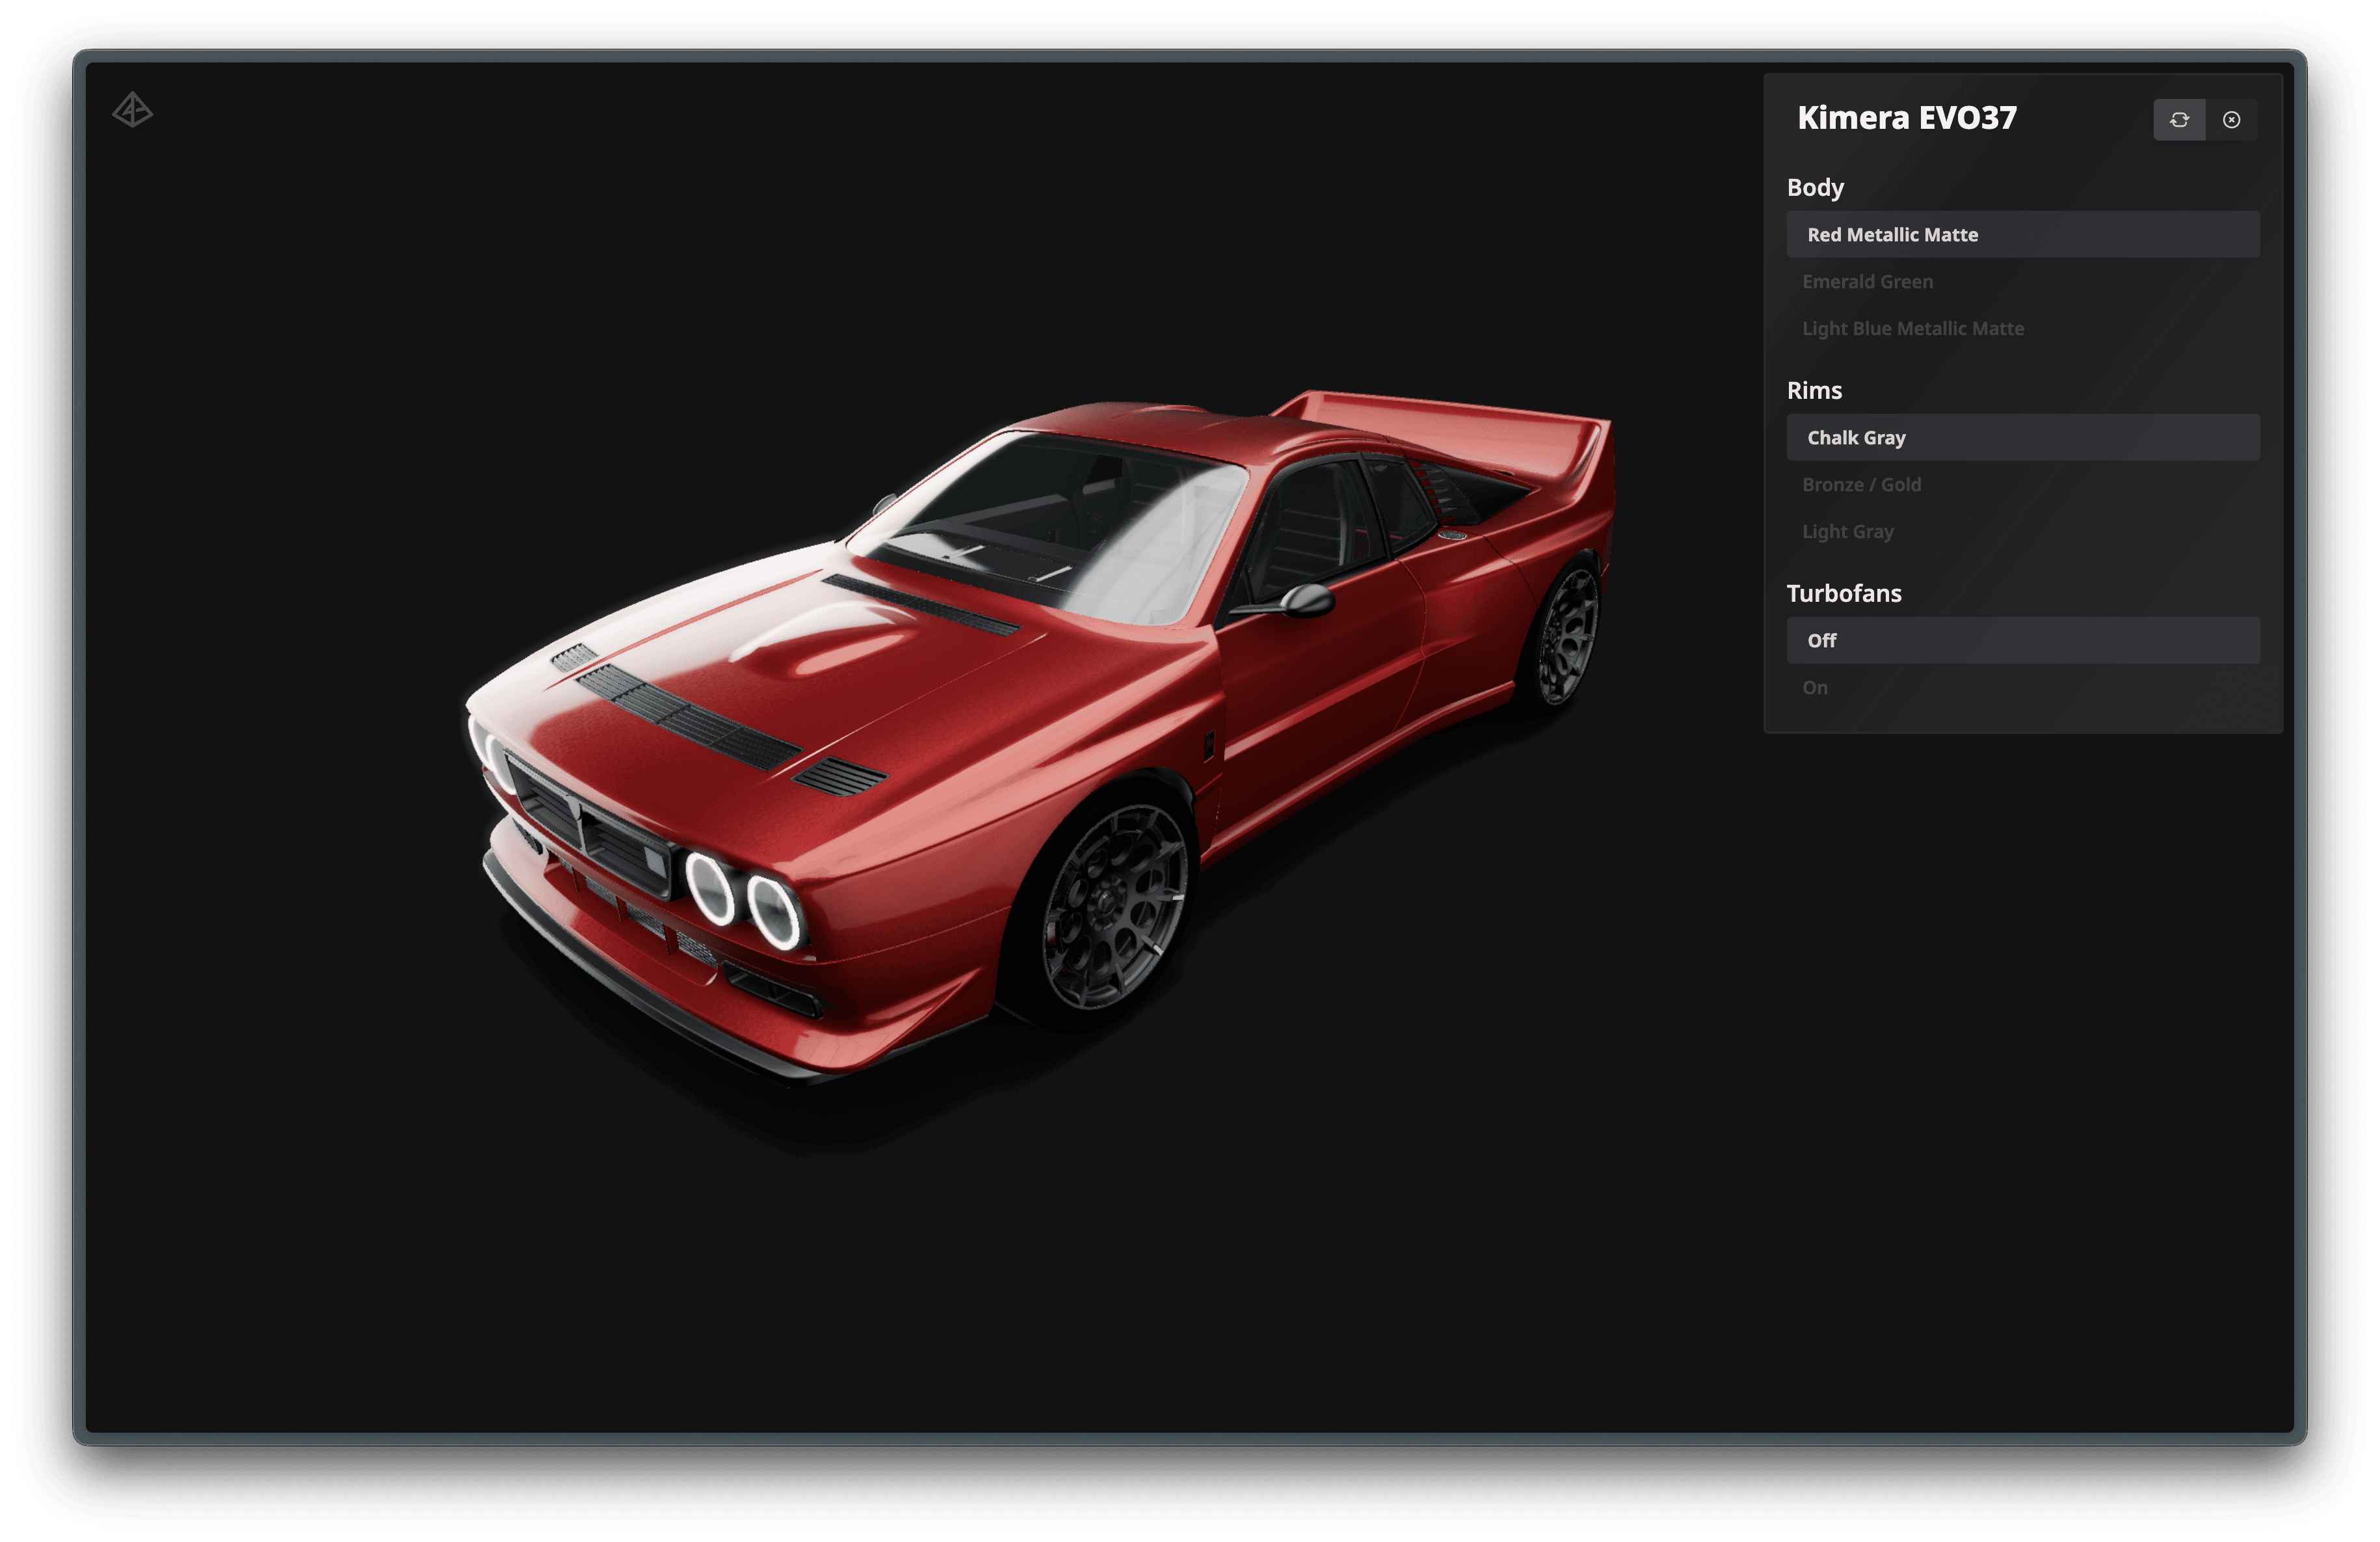This screenshot has height=1542, width=2380.
Task: Click the car's rear wheel
Action: pos(1565,636)
